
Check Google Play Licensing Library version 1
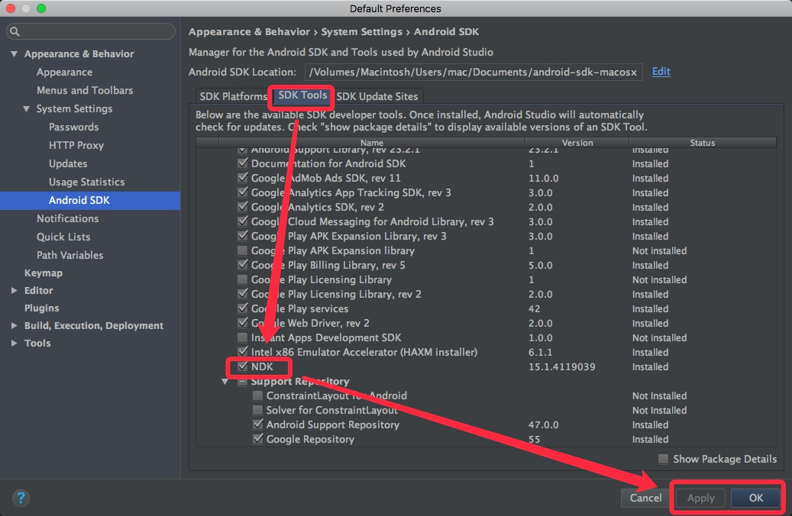coord(242,279)
